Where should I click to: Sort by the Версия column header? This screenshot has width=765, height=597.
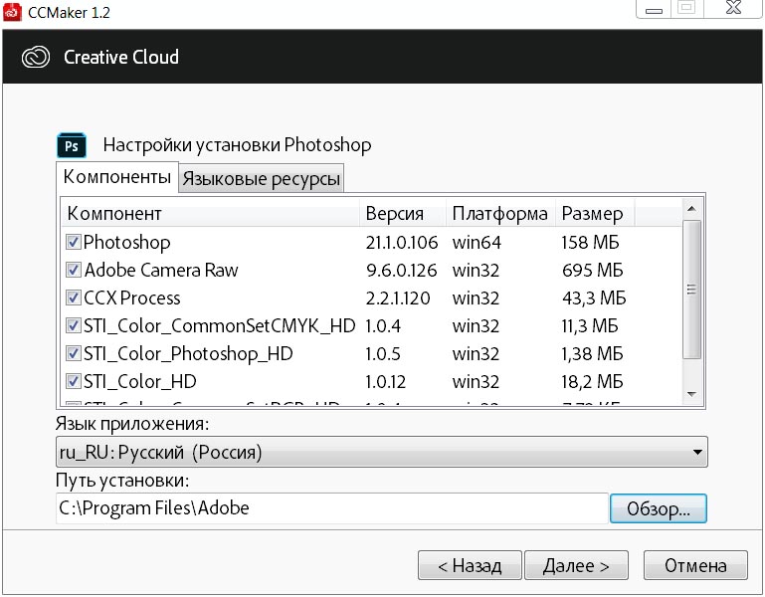[403, 214]
